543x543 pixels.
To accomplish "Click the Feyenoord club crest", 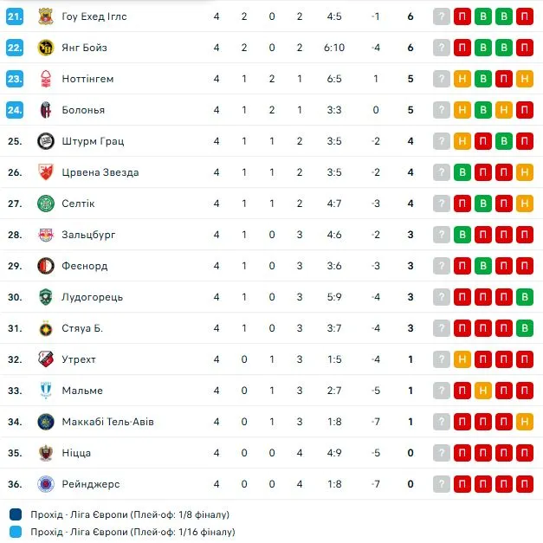I will pyautogui.click(x=46, y=266).
